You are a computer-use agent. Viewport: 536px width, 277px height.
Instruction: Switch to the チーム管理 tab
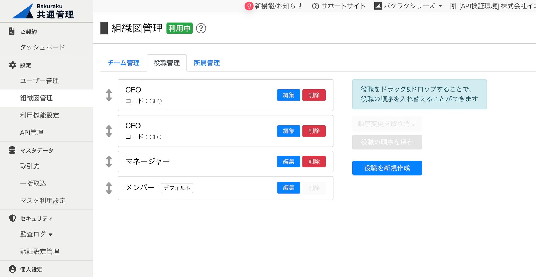[x=123, y=63]
